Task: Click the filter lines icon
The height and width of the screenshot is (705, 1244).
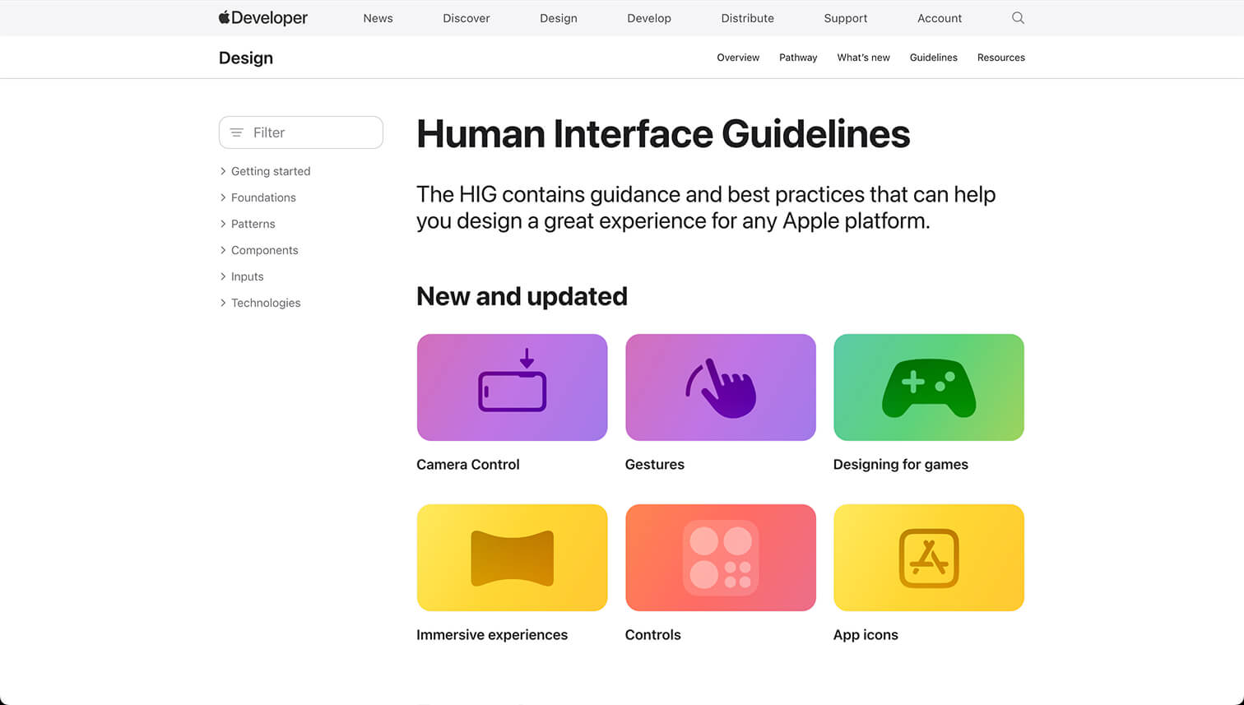Action: pos(237,132)
